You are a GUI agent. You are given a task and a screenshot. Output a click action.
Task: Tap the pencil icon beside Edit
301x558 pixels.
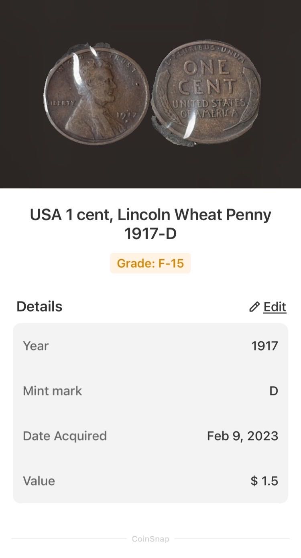coord(254,307)
